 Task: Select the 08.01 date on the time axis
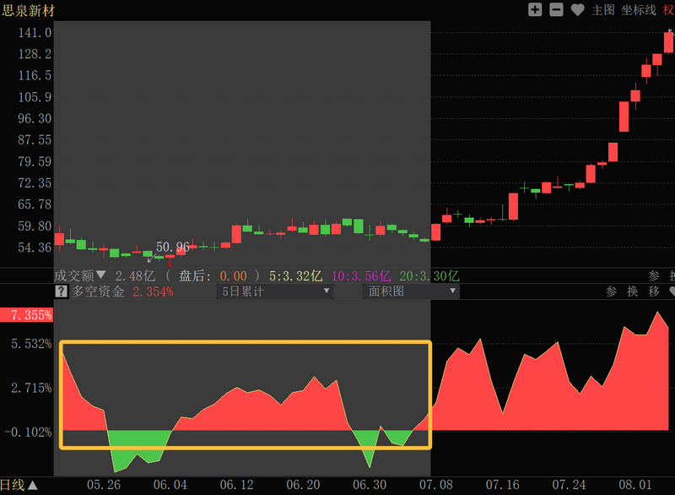636,485
